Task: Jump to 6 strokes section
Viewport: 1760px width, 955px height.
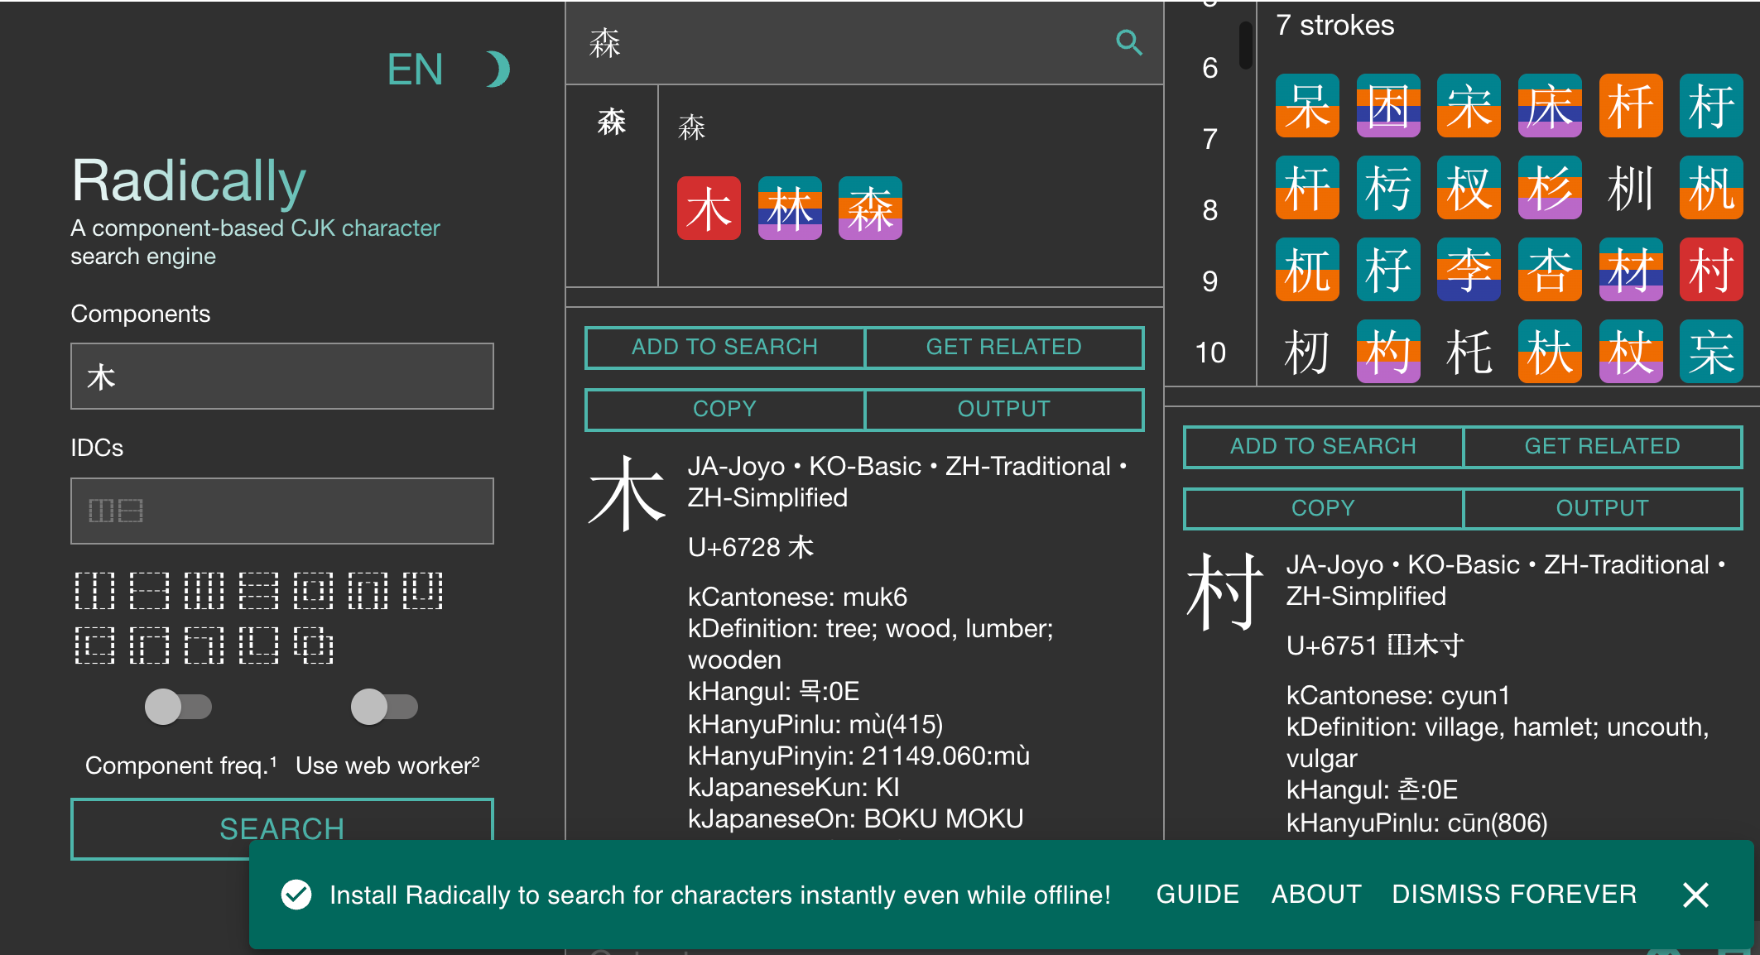Action: coord(1209,68)
